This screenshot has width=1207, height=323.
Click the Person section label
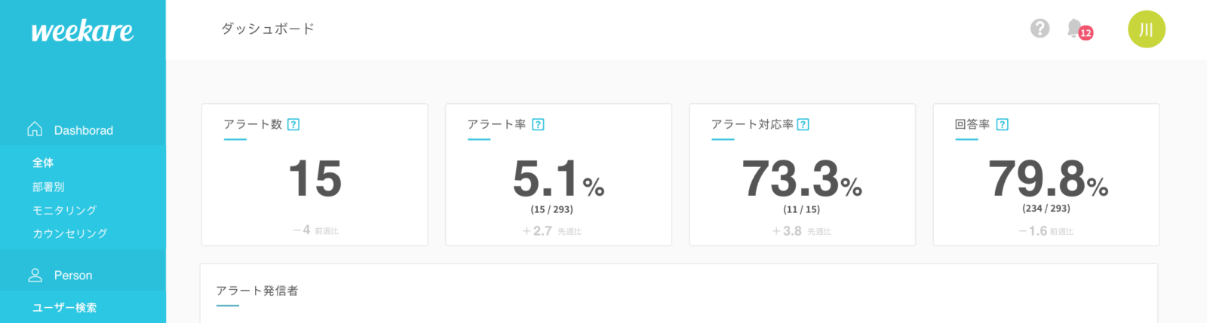[x=73, y=276]
